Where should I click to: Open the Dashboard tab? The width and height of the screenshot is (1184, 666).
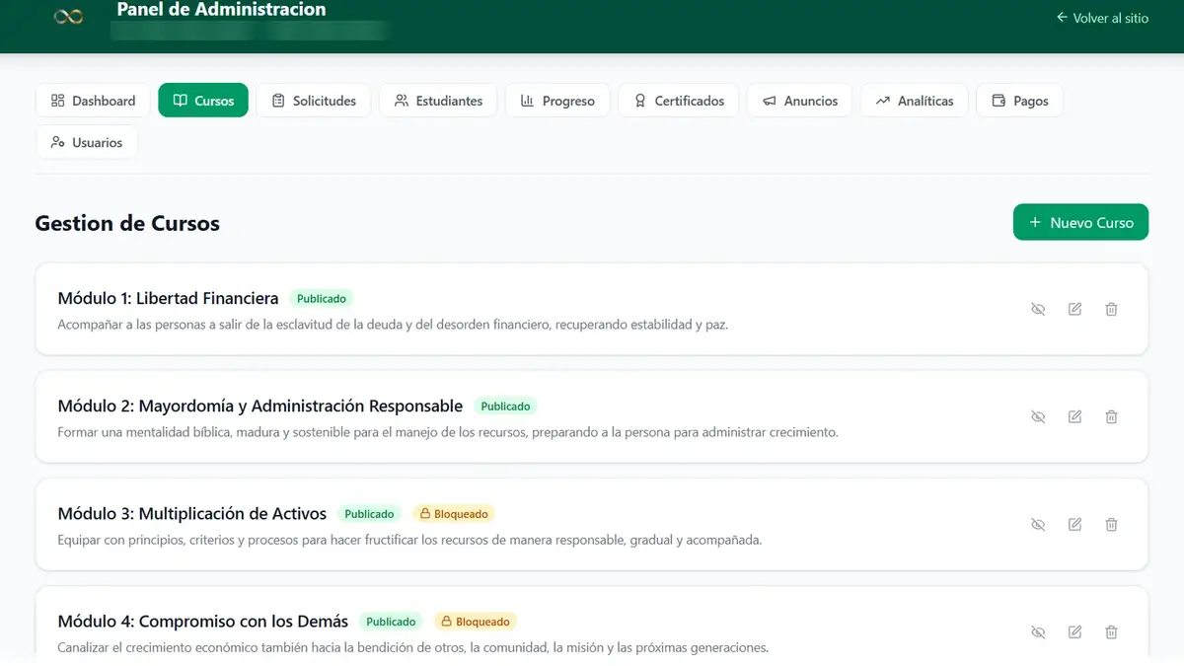[93, 101]
